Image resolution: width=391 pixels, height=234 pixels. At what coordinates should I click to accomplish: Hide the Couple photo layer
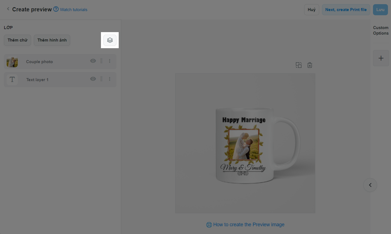[x=93, y=61]
